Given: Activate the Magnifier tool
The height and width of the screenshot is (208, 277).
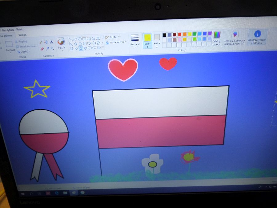Looking at the screenshot, I should pos(52,49).
